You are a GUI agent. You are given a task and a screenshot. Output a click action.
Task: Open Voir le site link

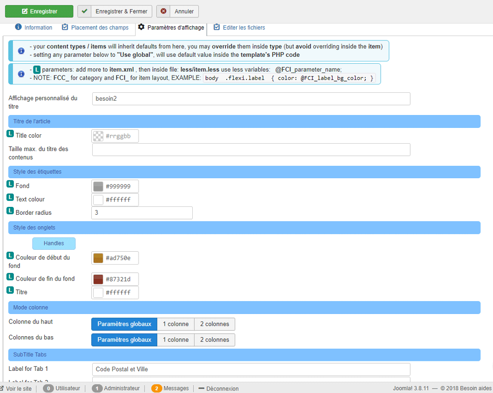coord(19,389)
